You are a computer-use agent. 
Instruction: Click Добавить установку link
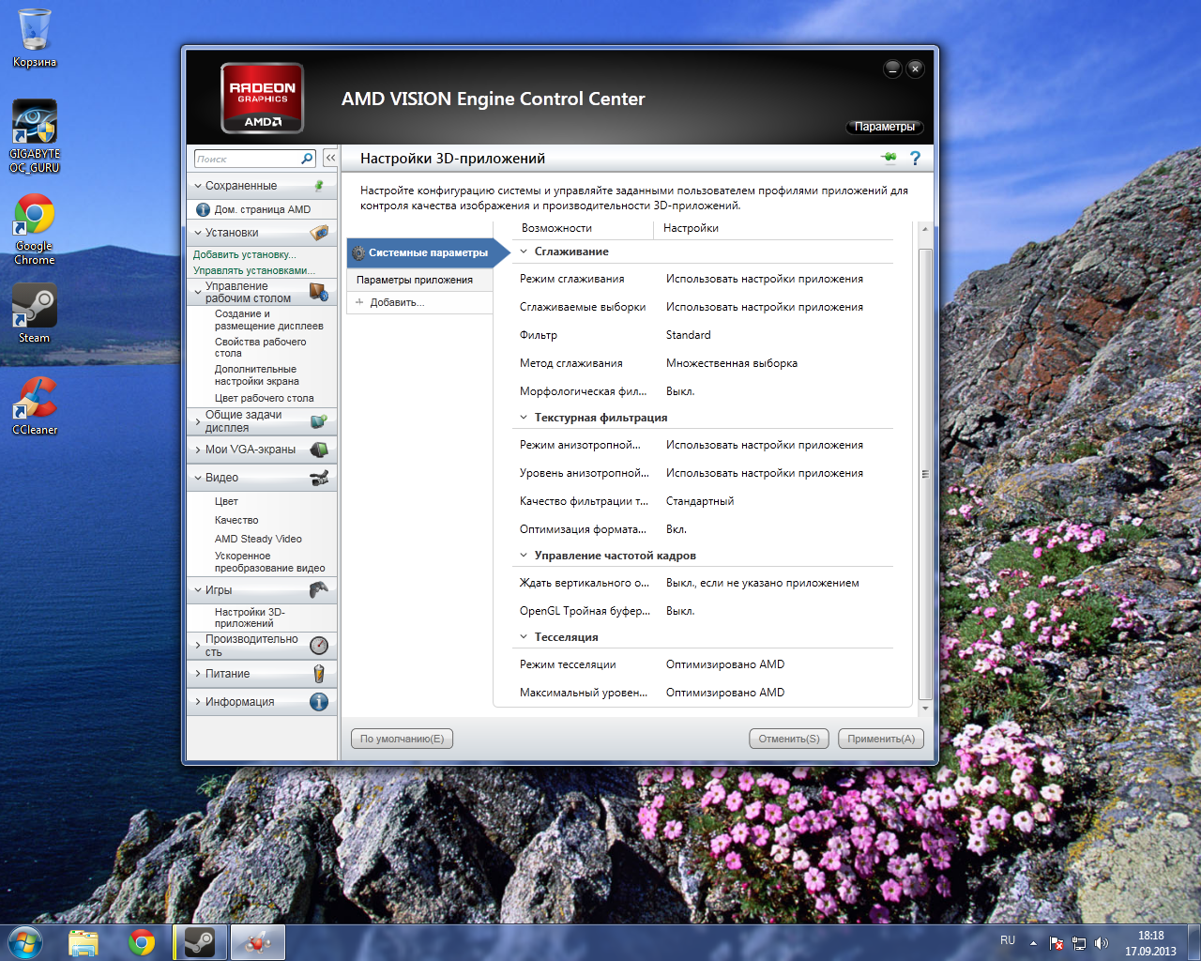[244, 254]
